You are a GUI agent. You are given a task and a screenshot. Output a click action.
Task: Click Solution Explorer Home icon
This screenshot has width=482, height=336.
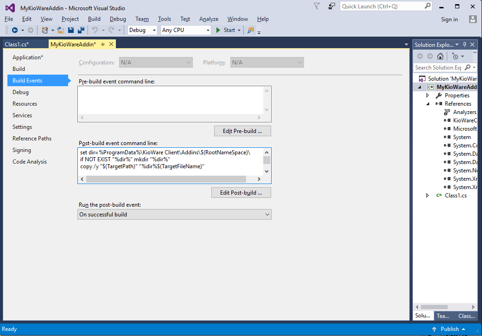440,56
